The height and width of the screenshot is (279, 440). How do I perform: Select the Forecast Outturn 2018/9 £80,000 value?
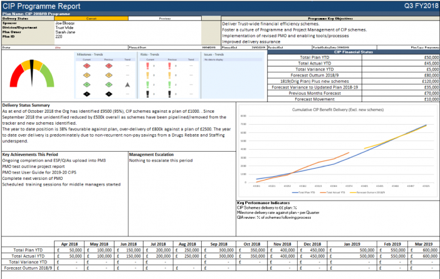pos(431,75)
